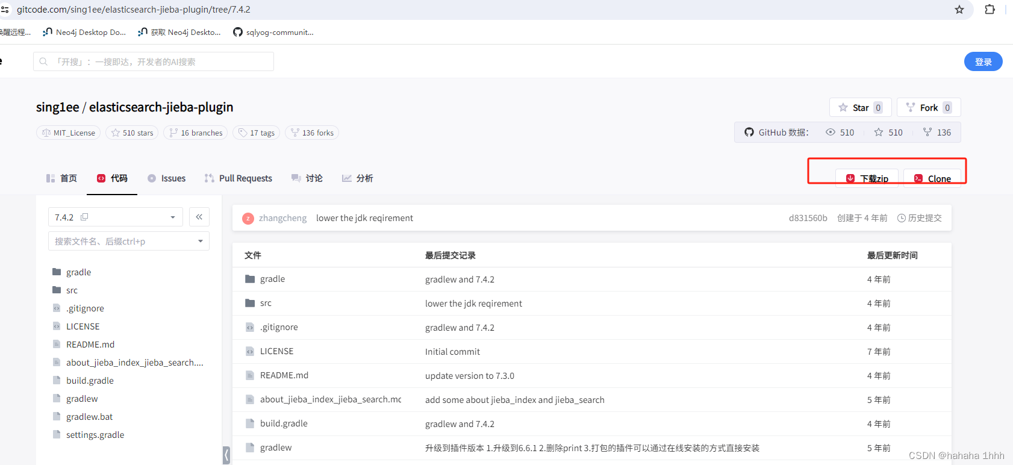Open the Star count 0 badge

878,108
